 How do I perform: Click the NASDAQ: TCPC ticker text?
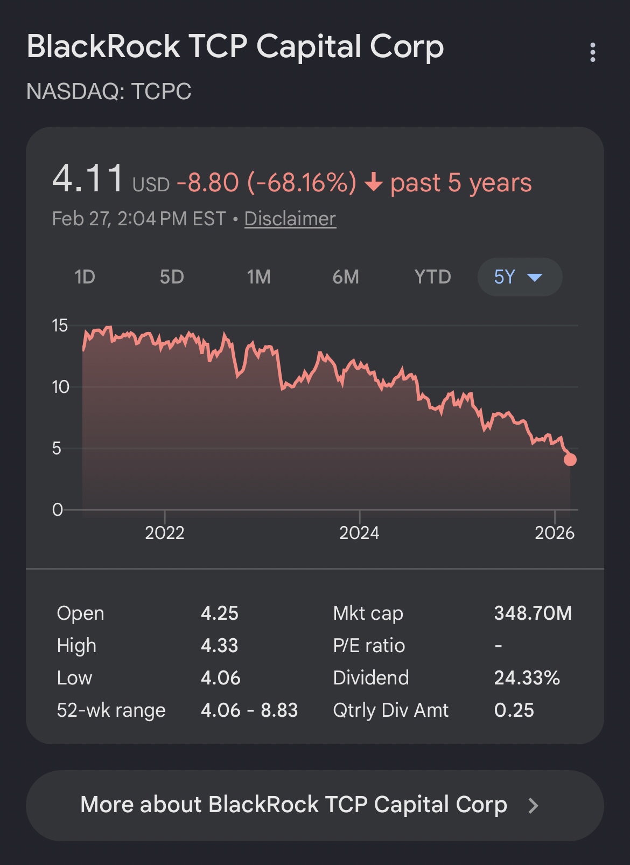click(x=109, y=92)
